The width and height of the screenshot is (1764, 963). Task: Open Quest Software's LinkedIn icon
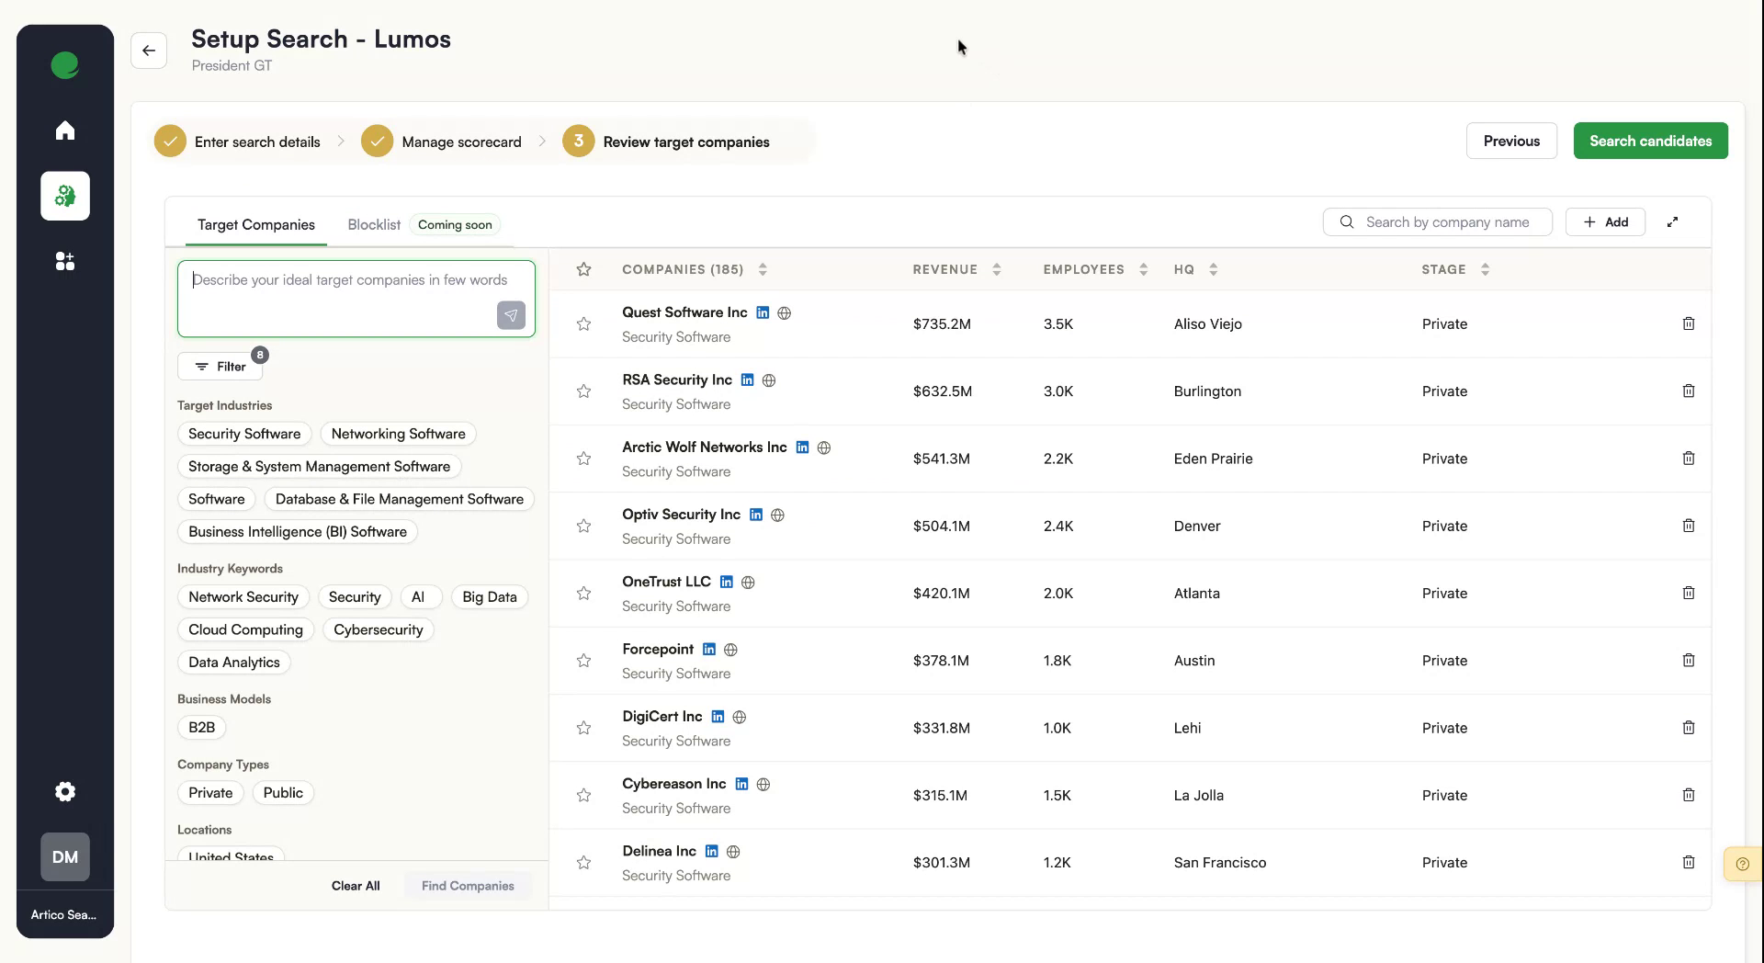[762, 312]
